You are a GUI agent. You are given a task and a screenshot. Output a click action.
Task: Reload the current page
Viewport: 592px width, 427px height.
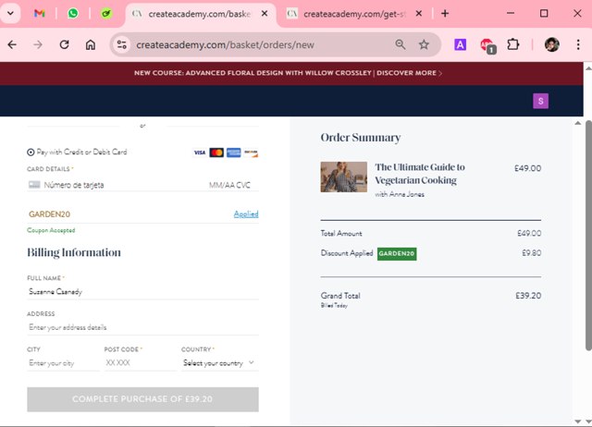(x=64, y=45)
